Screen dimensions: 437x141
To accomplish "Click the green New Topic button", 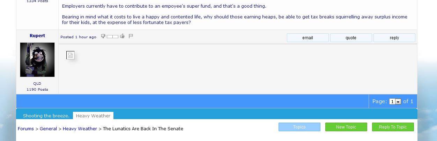I will (x=346, y=127).
